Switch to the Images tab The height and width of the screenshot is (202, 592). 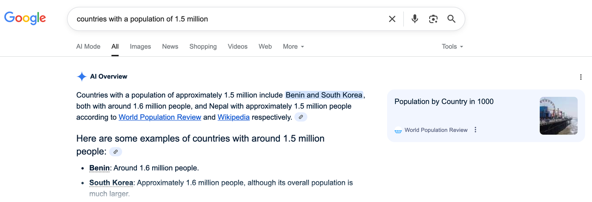click(x=140, y=47)
